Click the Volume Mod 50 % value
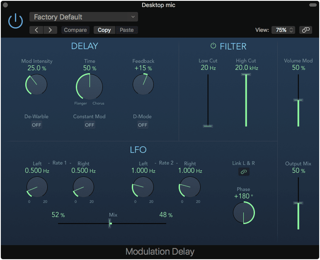 click(298, 67)
